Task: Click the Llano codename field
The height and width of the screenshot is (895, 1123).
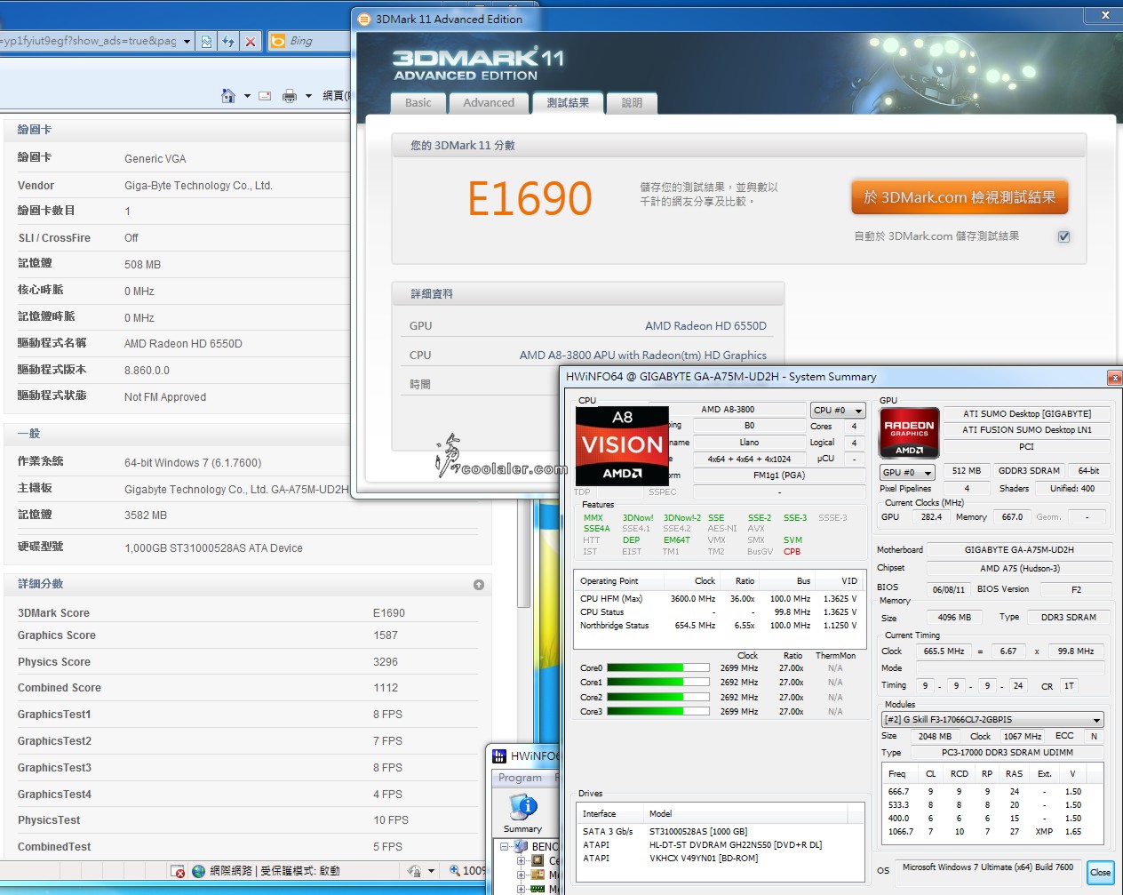Action: pyautogui.click(x=749, y=443)
